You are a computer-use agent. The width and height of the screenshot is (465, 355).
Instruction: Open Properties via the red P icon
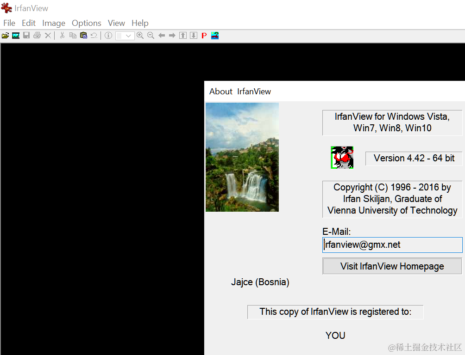(x=204, y=36)
